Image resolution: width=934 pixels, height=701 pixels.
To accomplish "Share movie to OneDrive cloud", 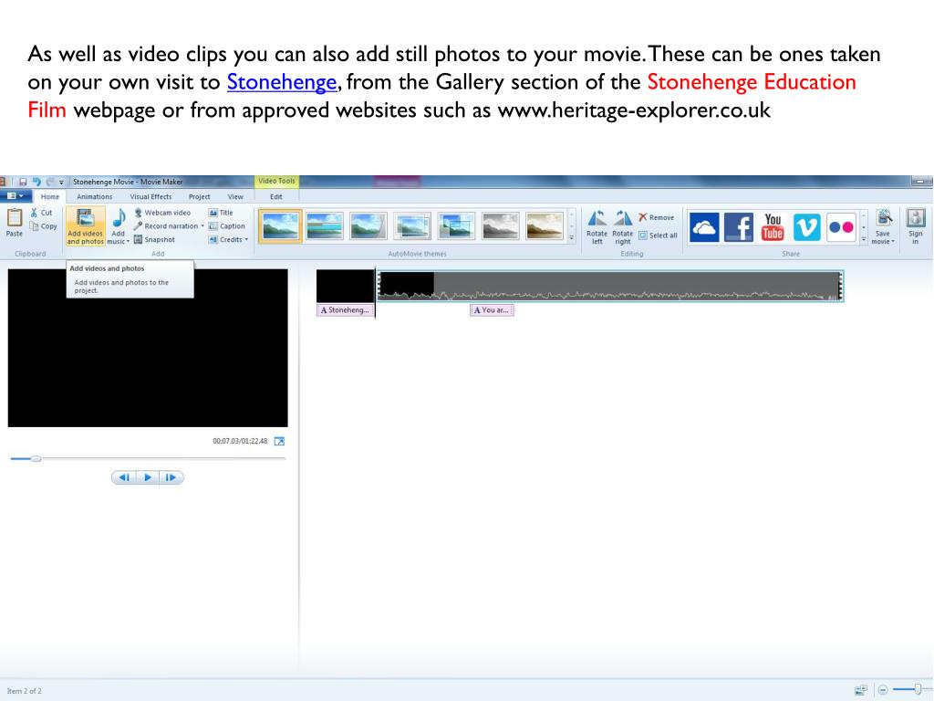I will click(704, 227).
